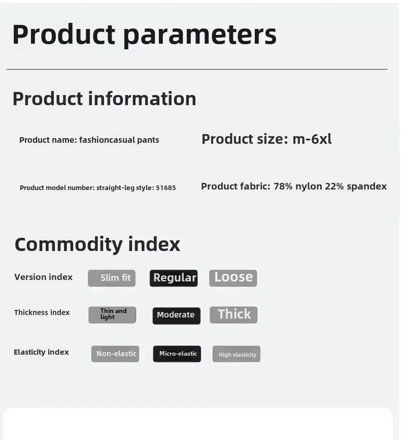Click the white panel at the bottom
This screenshot has height=440, width=401.
[197, 424]
